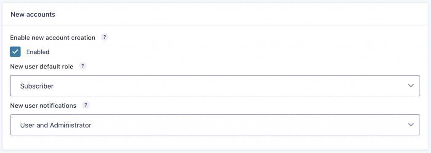
Task: View help icon beside New user notifications
Action: 86,105
